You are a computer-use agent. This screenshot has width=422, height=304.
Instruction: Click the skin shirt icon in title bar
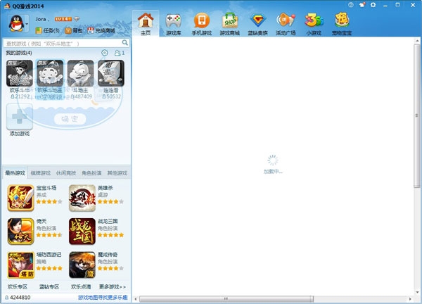pyautogui.click(x=362, y=5)
